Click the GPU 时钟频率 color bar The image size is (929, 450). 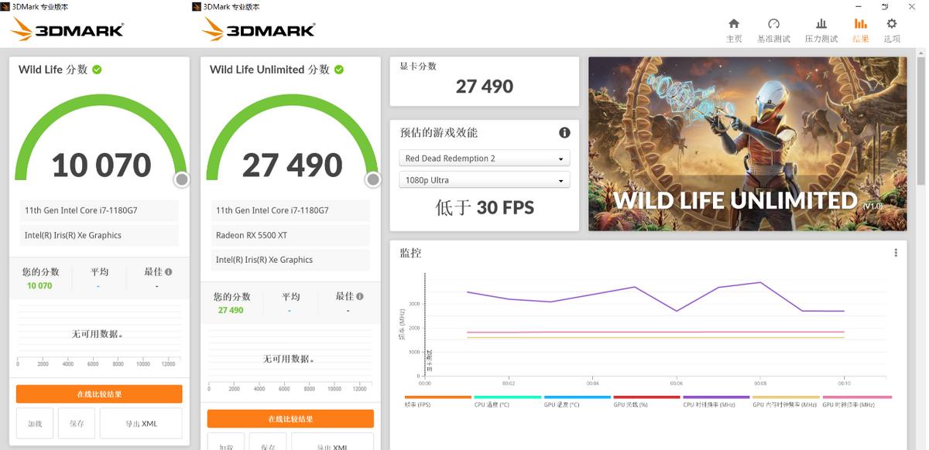click(x=855, y=396)
